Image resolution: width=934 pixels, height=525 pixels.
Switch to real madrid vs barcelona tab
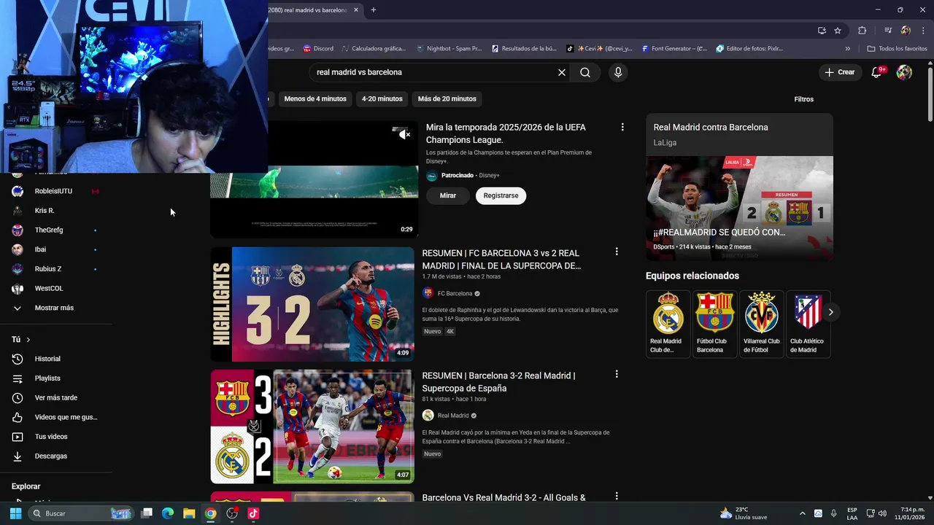[308, 10]
